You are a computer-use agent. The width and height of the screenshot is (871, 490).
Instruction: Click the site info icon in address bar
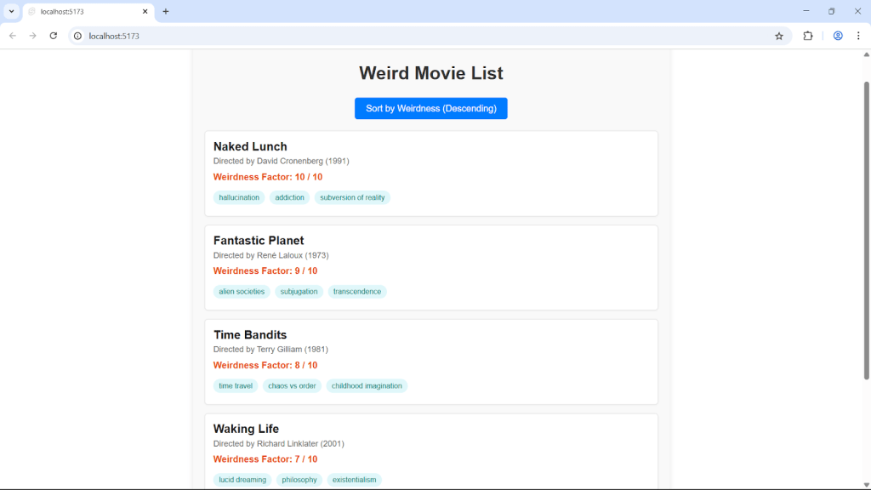(x=77, y=36)
